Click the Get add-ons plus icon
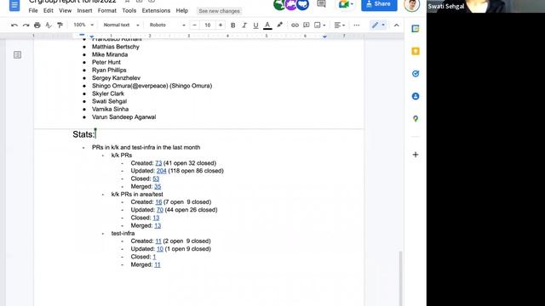545x306 pixels. tap(416, 155)
